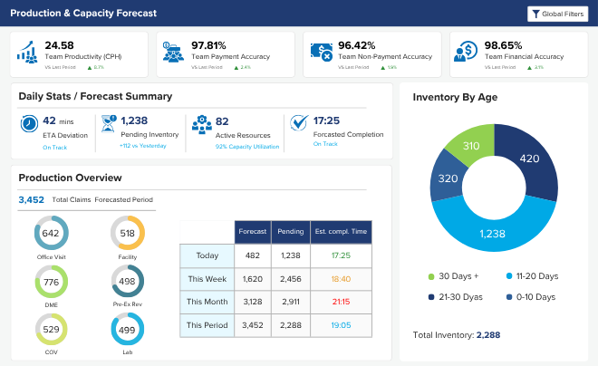The width and height of the screenshot is (598, 366).
Task: Click the 24.58 Team Productivity value
Action: [x=59, y=45]
